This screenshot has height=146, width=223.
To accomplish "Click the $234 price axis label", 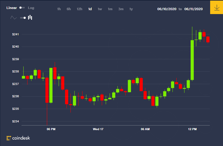I will (16, 121).
